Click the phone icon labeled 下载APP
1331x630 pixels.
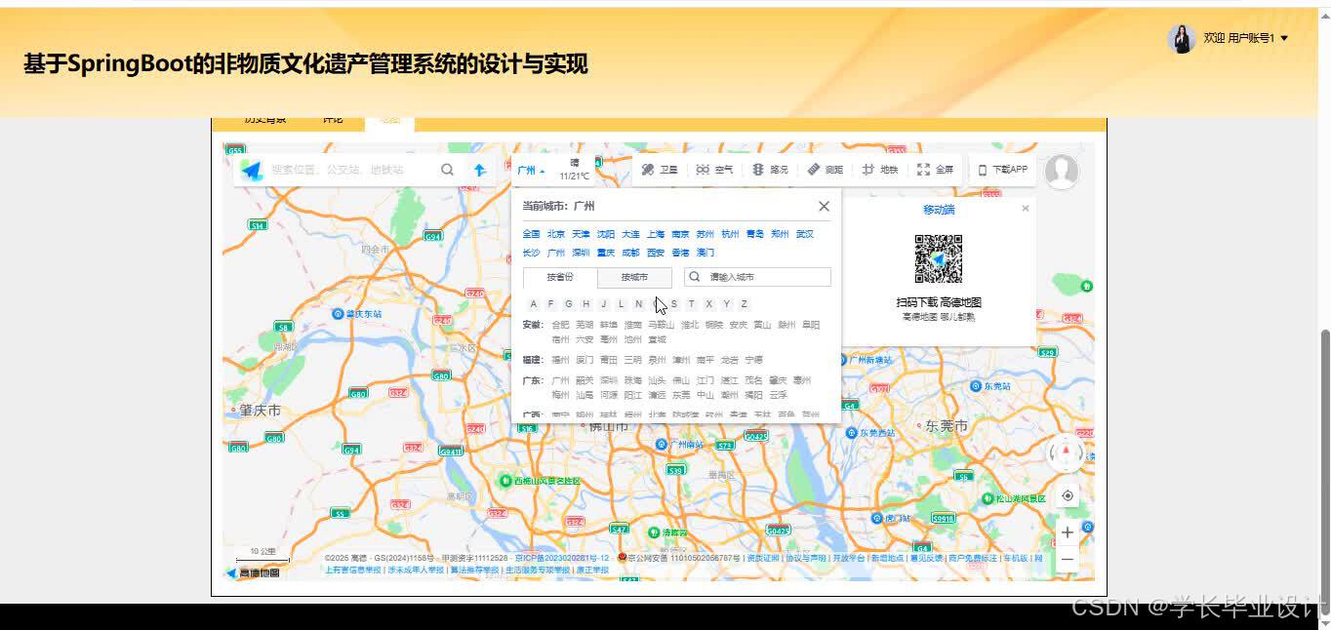pos(983,170)
